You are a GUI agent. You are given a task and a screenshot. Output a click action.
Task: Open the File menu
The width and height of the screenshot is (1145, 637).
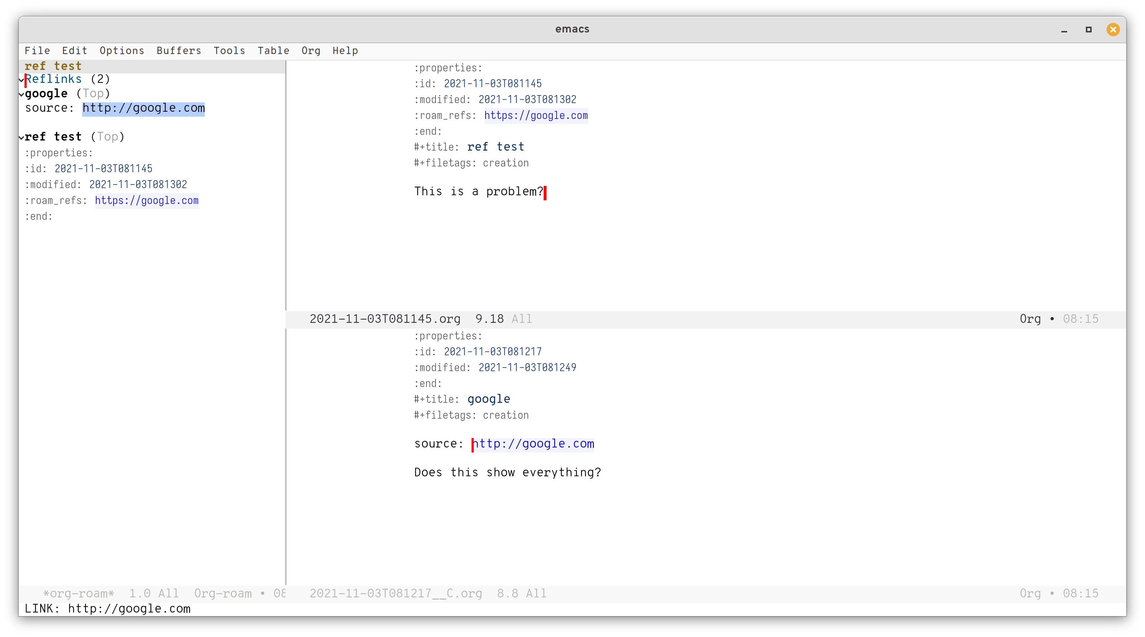click(x=37, y=51)
